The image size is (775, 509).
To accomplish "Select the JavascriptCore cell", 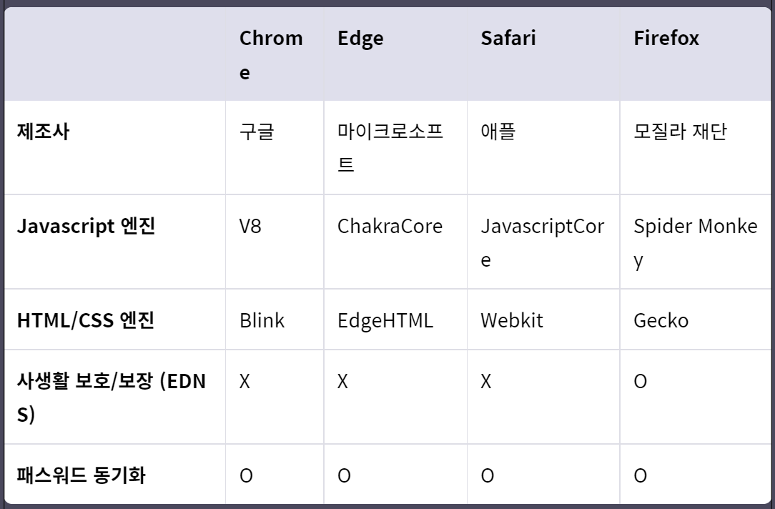I will pos(542,242).
